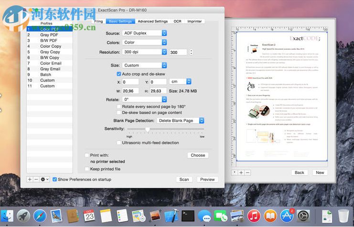Tick the Print with checkbox

pos(87,155)
